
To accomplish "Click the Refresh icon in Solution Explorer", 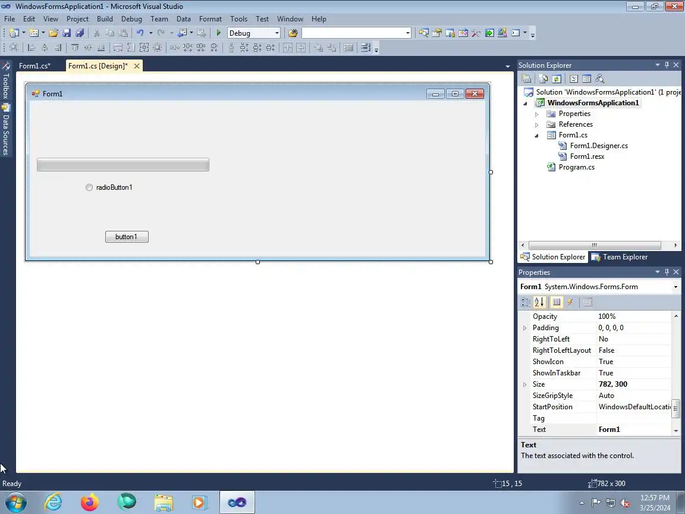I will pyautogui.click(x=556, y=79).
